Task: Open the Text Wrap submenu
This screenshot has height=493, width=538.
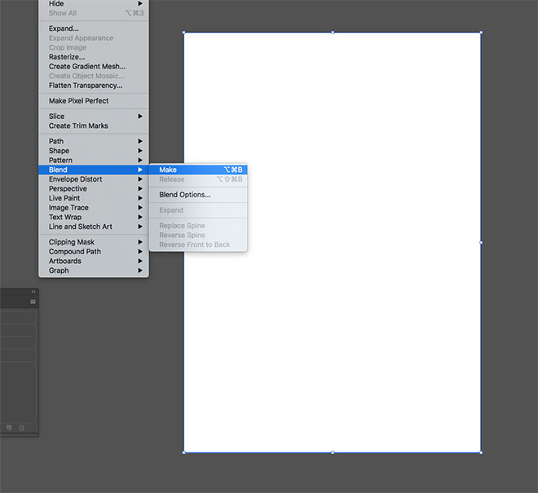Action: click(94, 218)
